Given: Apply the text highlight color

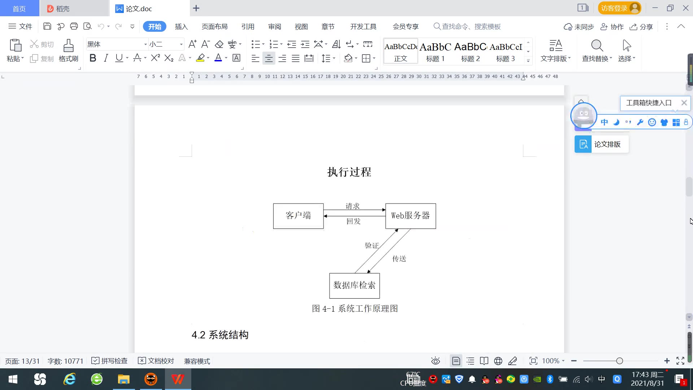Looking at the screenshot, I should click(x=201, y=58).
